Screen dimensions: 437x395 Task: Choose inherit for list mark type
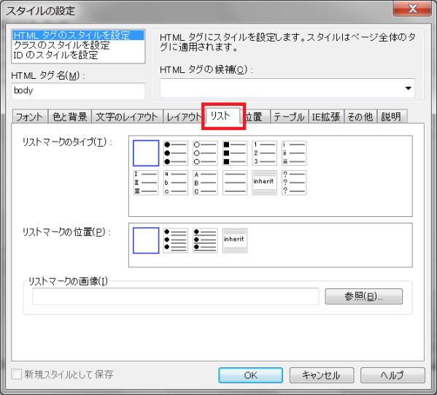pos(264,183)
